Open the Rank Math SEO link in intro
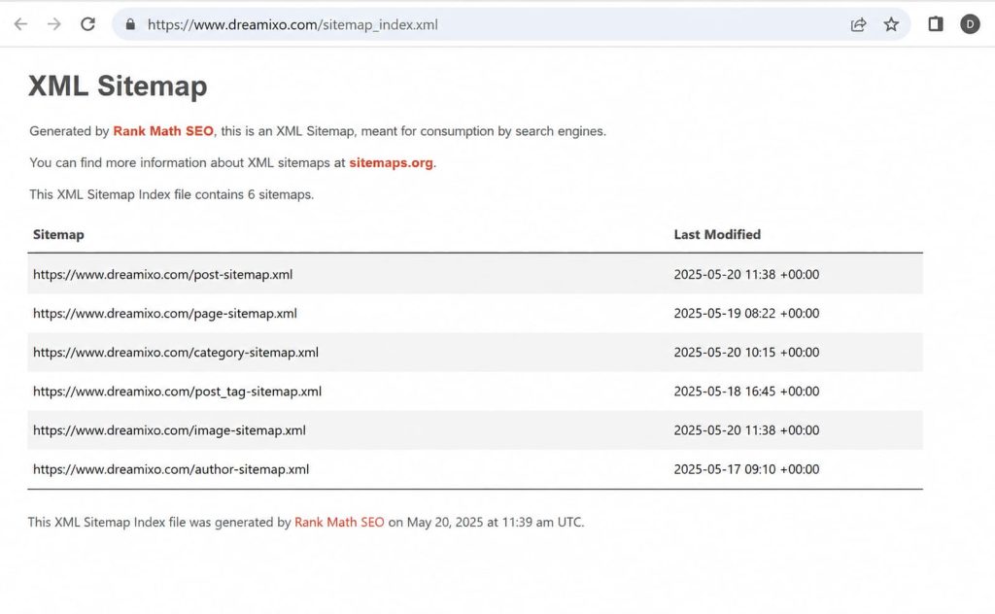Viewport: 995px width, 614px height. pos(163,130)
